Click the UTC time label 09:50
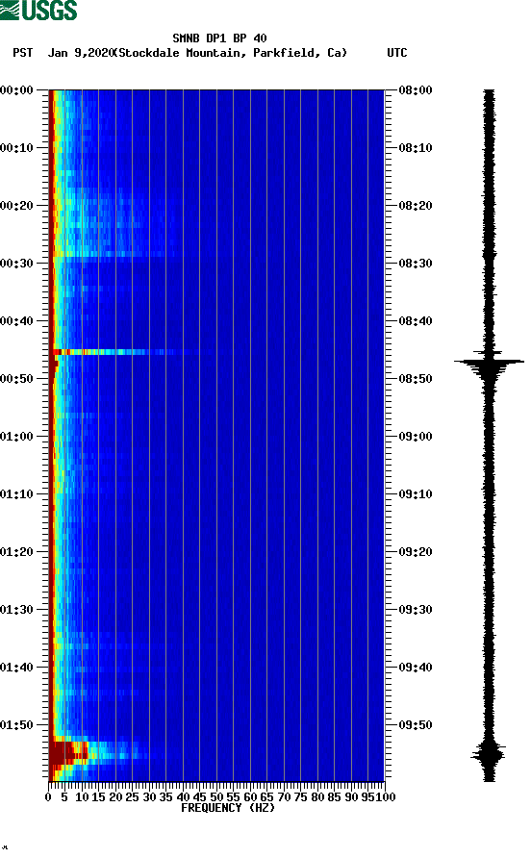This screenshot has height=858, width=531. pyautogui.click(x=416, y=725)
